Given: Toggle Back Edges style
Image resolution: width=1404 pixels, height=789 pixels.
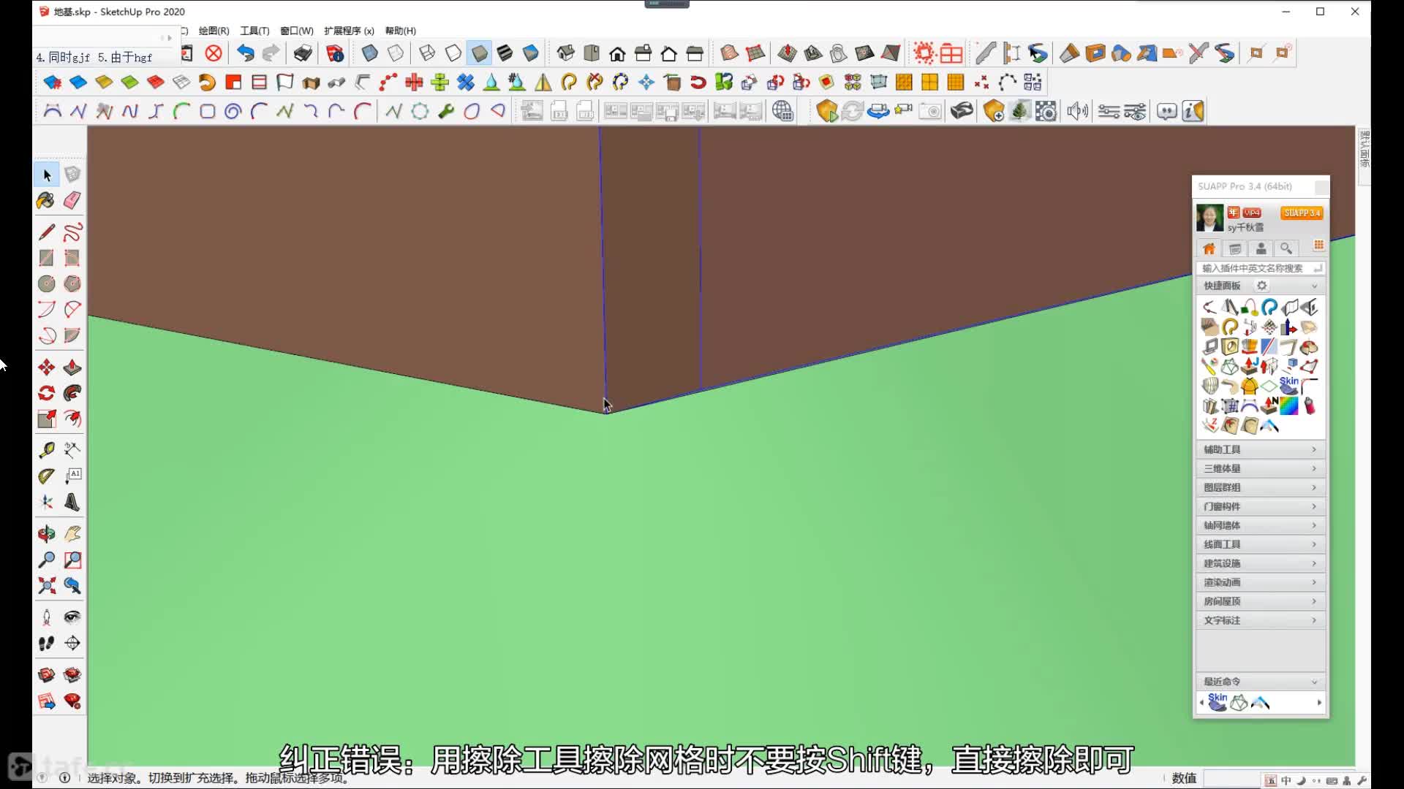Looking at the screenshot, I should (x=396, y=53).
